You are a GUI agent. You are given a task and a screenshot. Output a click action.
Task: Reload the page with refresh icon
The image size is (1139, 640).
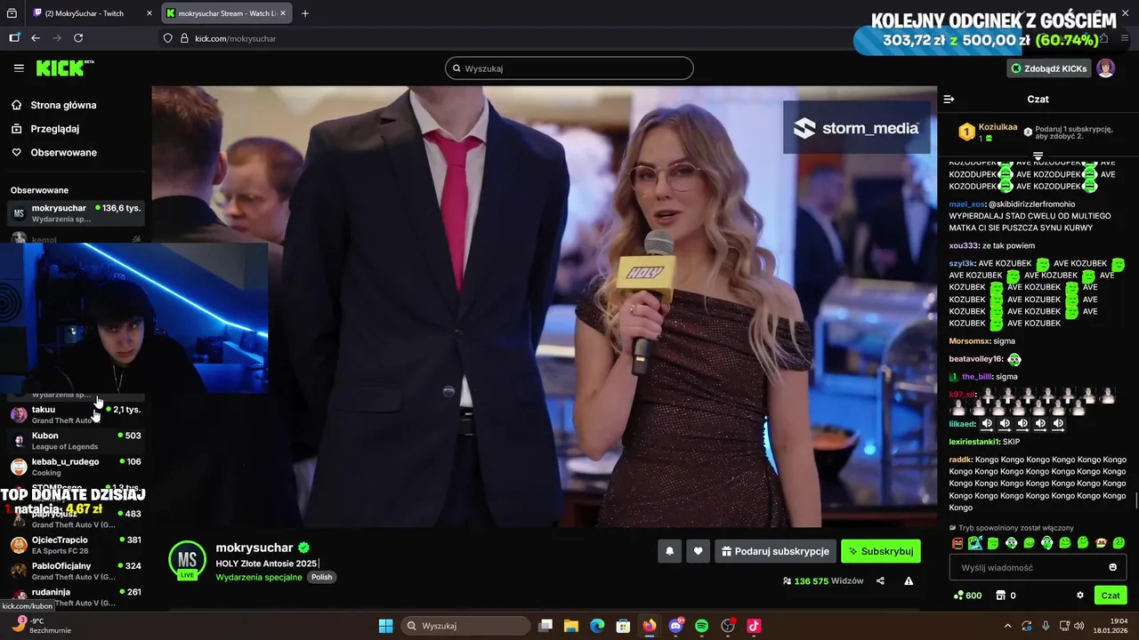(78, 38)
